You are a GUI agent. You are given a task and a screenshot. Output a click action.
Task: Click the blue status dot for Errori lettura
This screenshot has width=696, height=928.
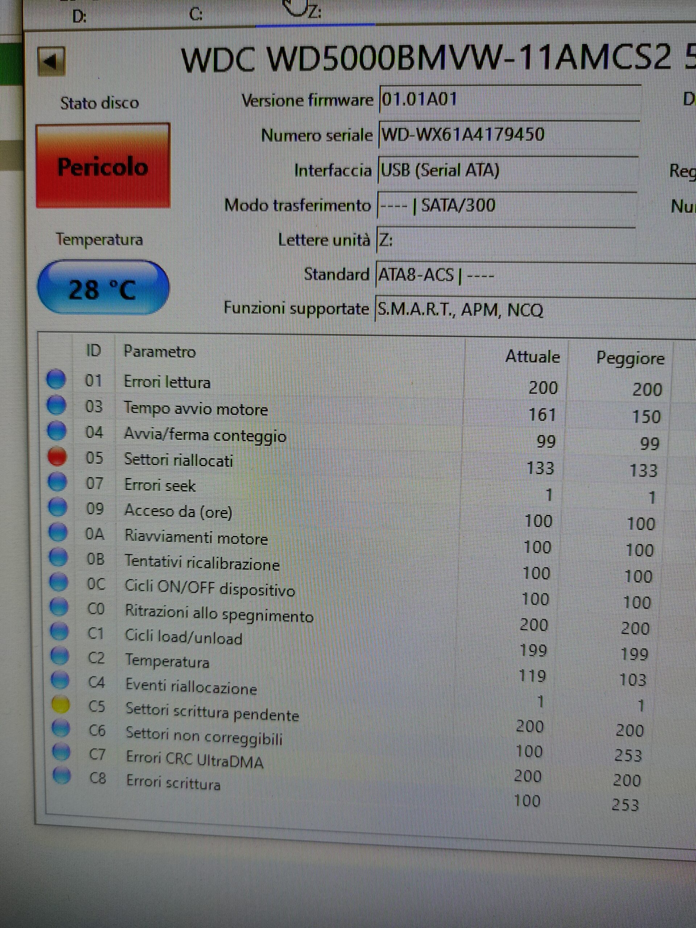click(56, 379)
